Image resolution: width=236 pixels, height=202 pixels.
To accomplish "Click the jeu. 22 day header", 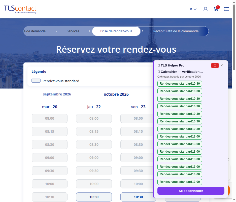I will 94,107.
